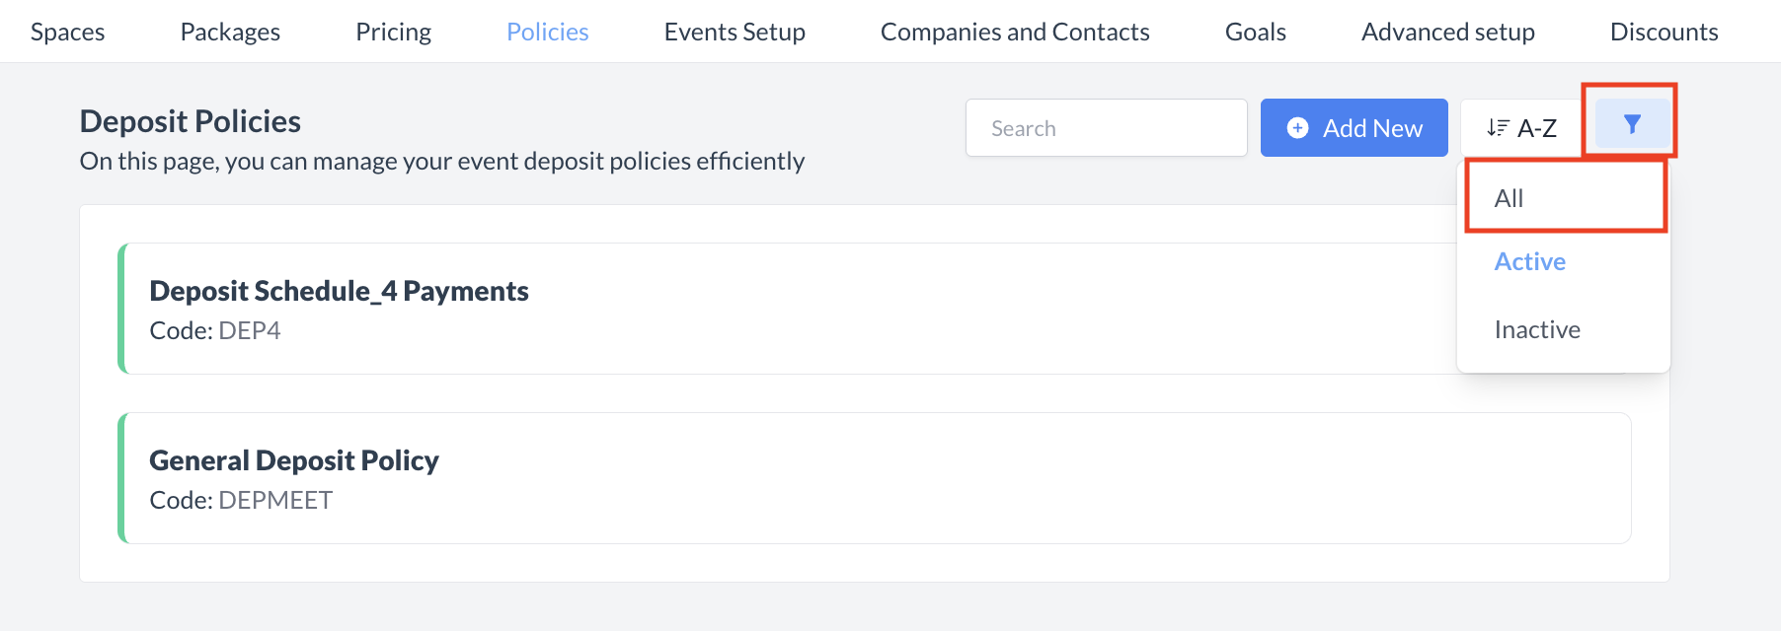
Task: View the Discounts tab
Action: point(1664,32)
